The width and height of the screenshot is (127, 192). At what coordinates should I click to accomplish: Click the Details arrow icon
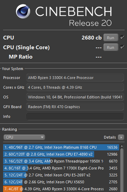tap(121, 137)
